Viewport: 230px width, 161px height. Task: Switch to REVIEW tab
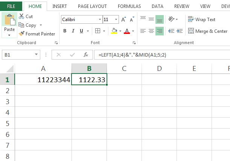[x=182, y=6]
